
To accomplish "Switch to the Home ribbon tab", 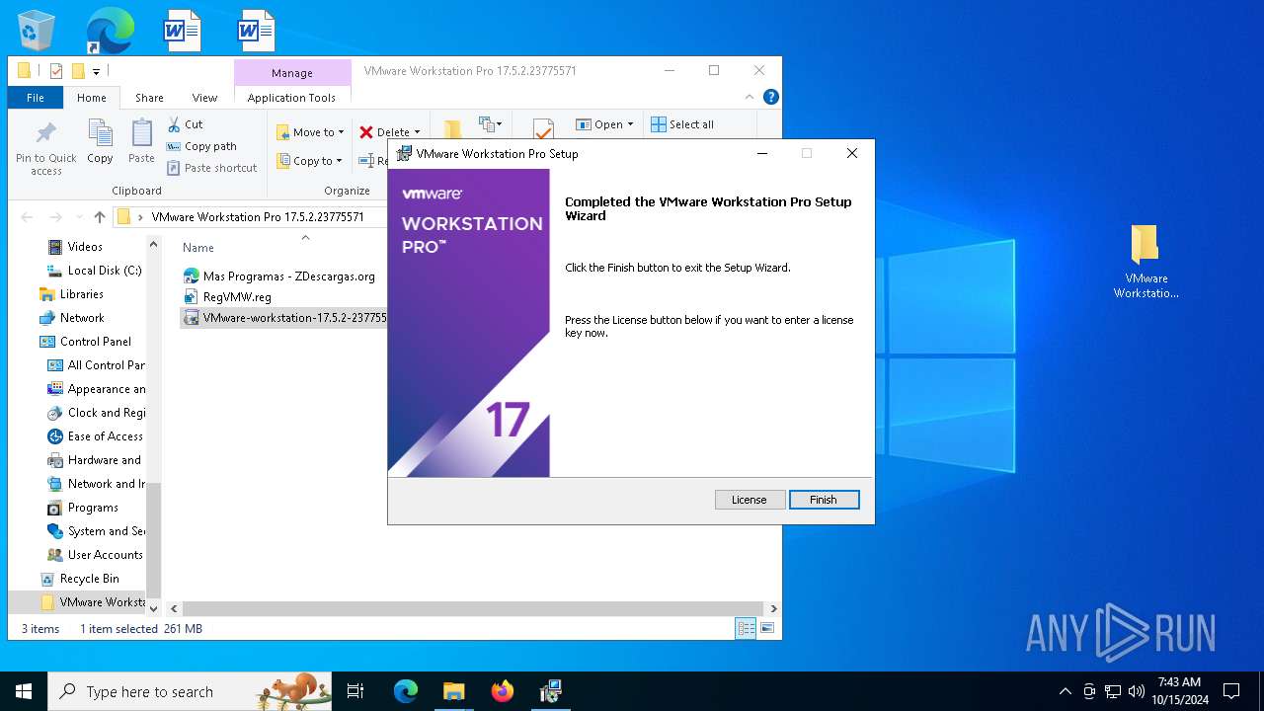I will (x=92, y=98).
